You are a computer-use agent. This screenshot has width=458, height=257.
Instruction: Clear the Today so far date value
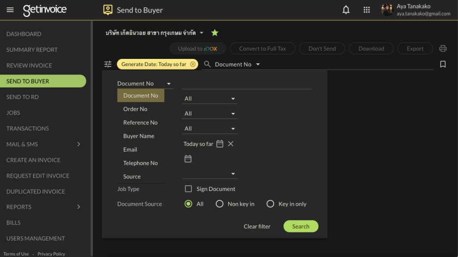click(x=231, y=144)
